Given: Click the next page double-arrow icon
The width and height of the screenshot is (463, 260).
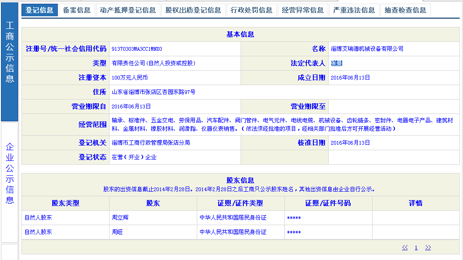Looking at the screenshot, I should [428, 247].
